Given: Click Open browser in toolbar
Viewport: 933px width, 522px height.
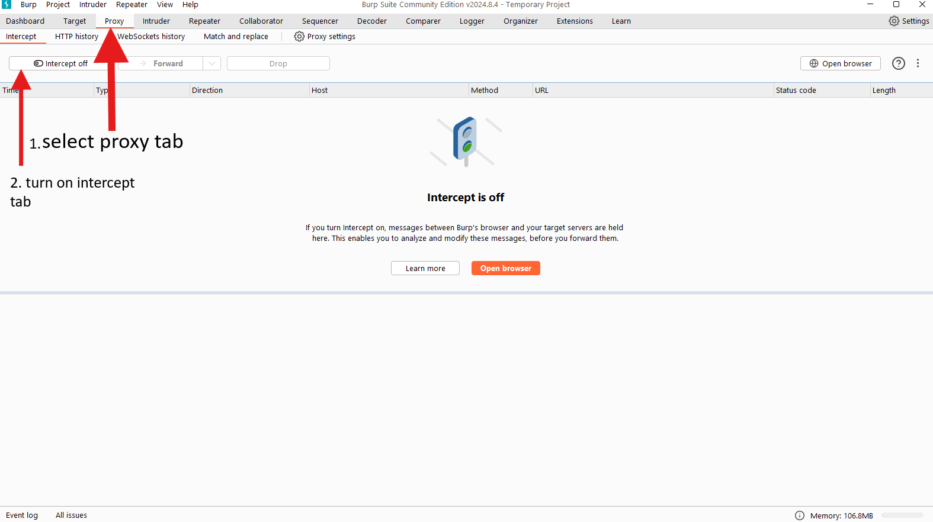Looking at the screenshot, I should 841,63.
